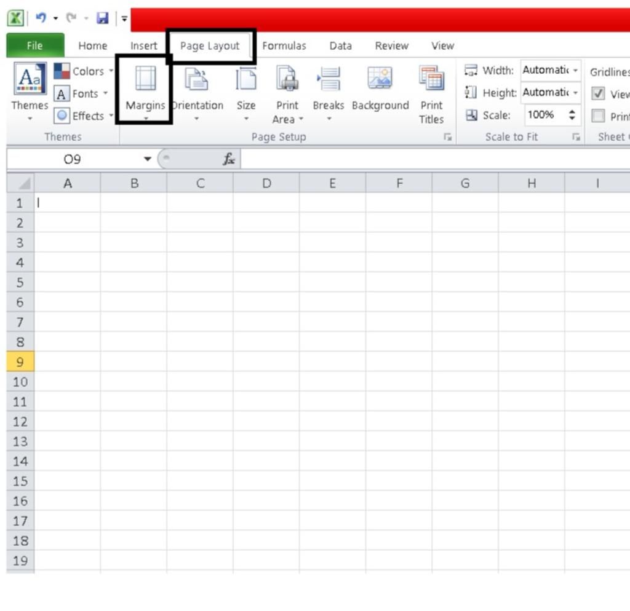This screenshot has height=611, width=630.
Task: Click Print Titles
Action: (x=431, y=95)
